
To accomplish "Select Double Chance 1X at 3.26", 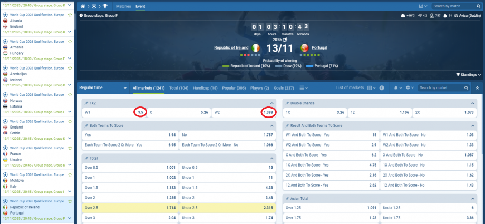I will tap(315, 113).
